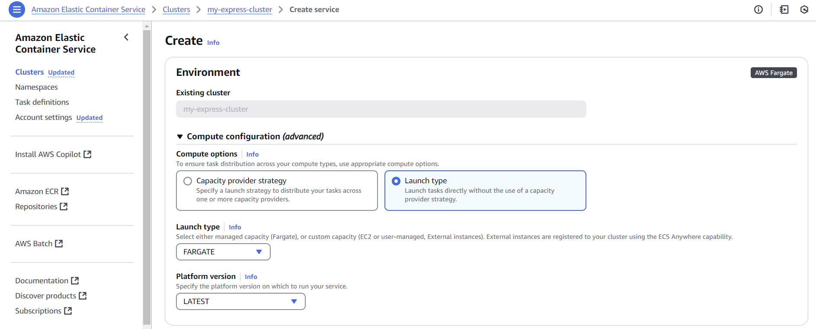Viewport: 816px width, 329px height.
Task: Click the hexagon settings icon in header
Action: coord(804,9)
